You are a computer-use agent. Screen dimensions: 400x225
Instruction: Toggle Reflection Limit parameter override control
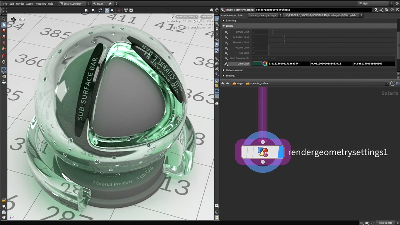226,37
